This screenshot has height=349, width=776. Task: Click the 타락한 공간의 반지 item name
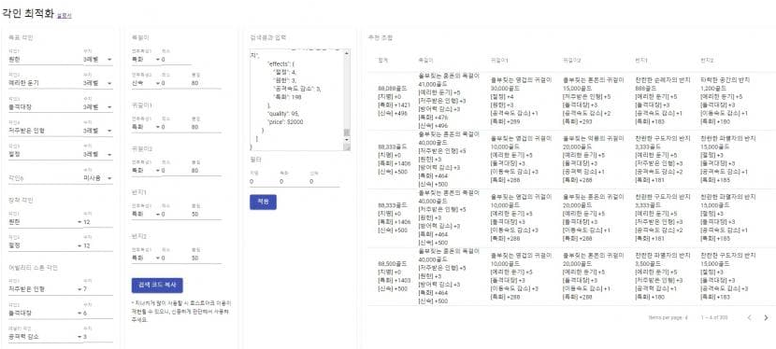(726, 79)
